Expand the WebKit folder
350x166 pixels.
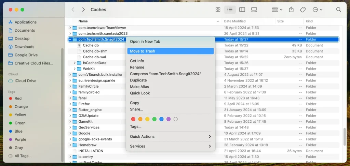click(75, 69)
